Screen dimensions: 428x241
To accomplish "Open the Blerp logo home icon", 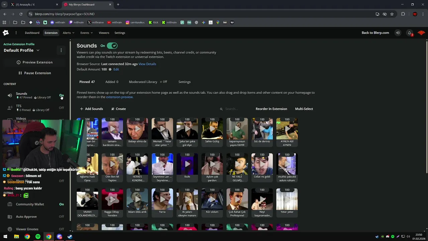I will (6, 33).
